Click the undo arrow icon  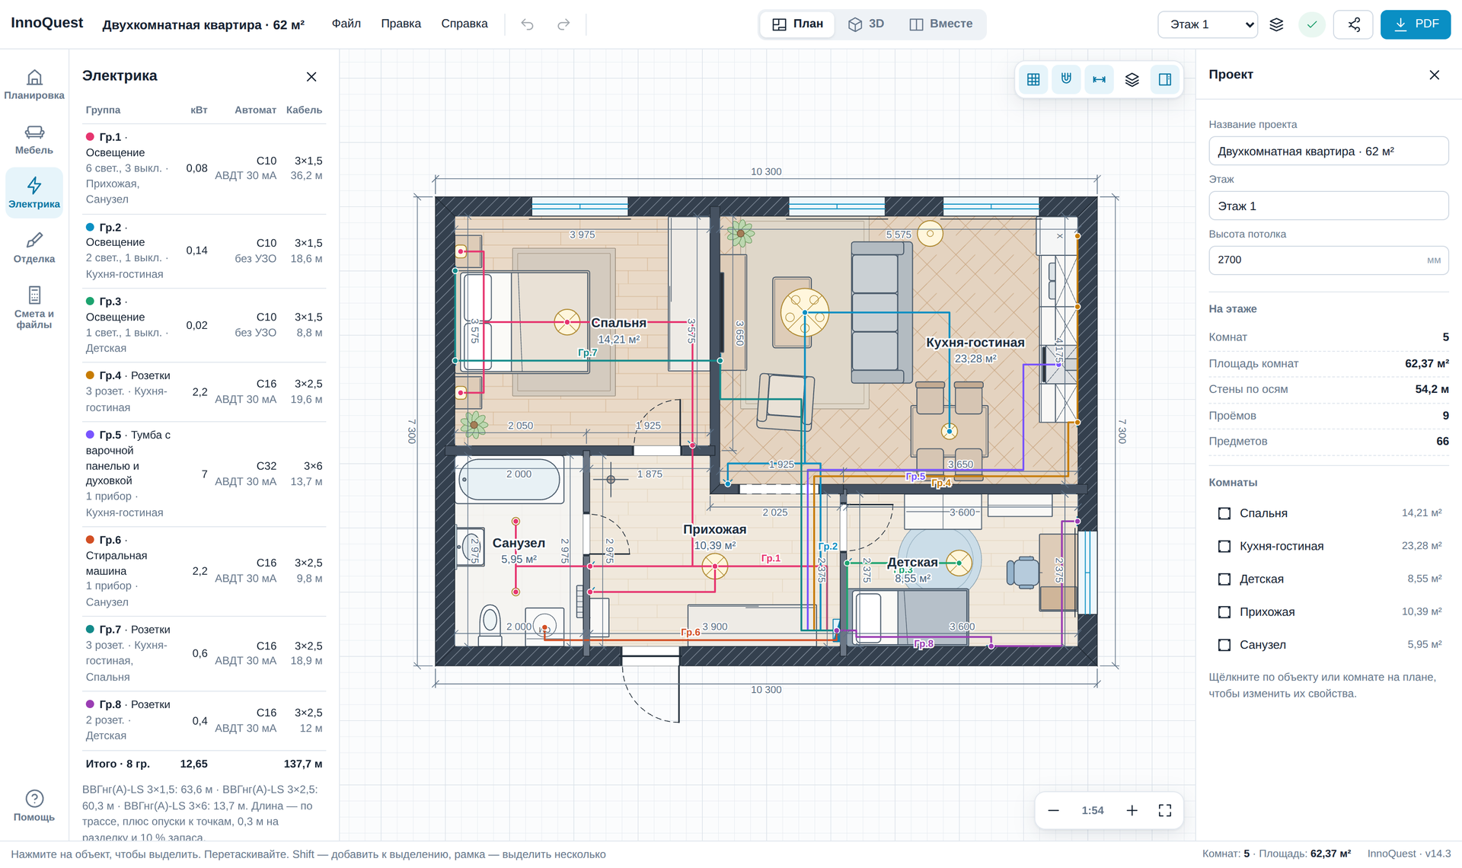(x=527, y=24)
